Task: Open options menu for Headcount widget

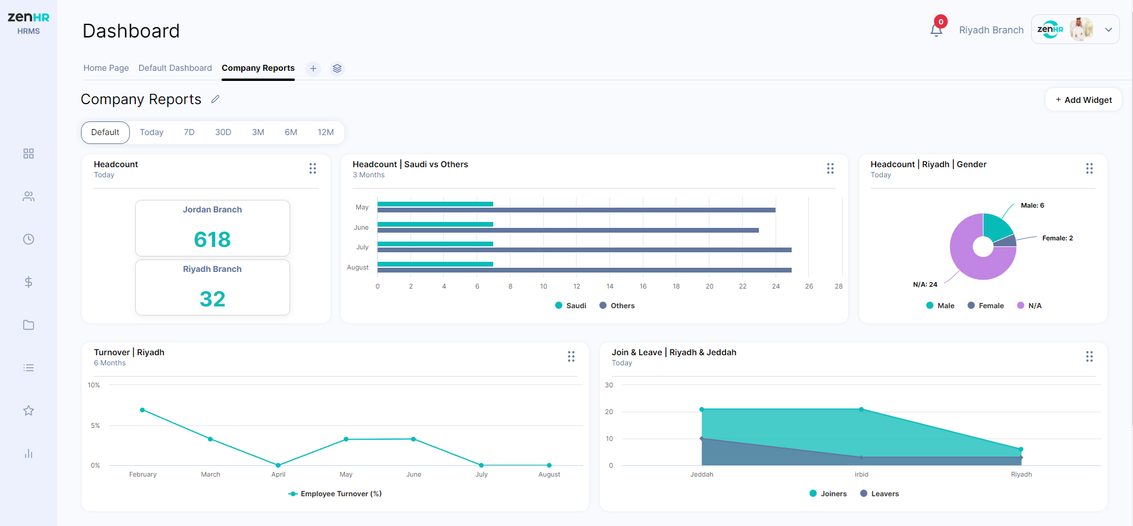Action: tap(313, 168)
